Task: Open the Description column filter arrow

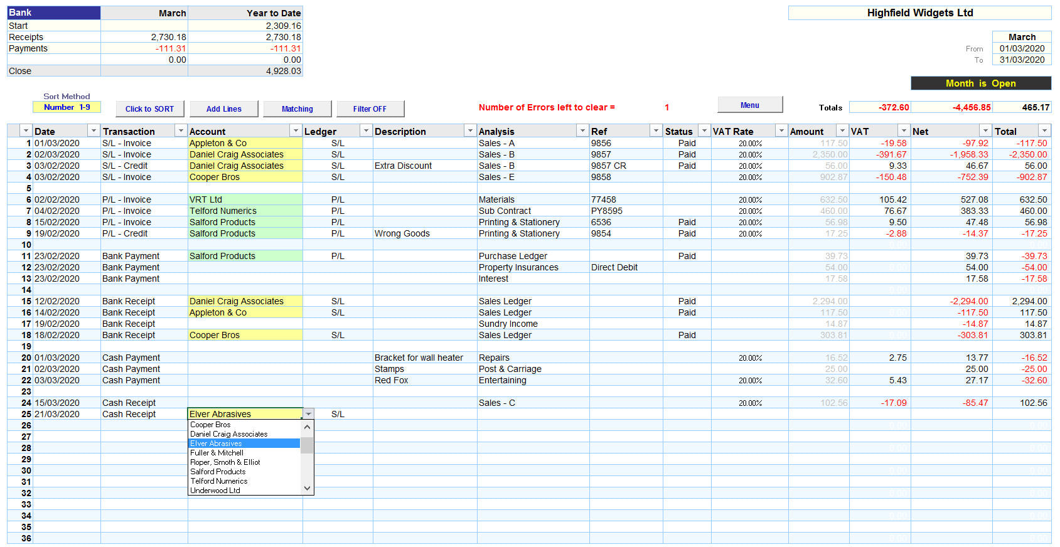Action: (x=469, y=130)
